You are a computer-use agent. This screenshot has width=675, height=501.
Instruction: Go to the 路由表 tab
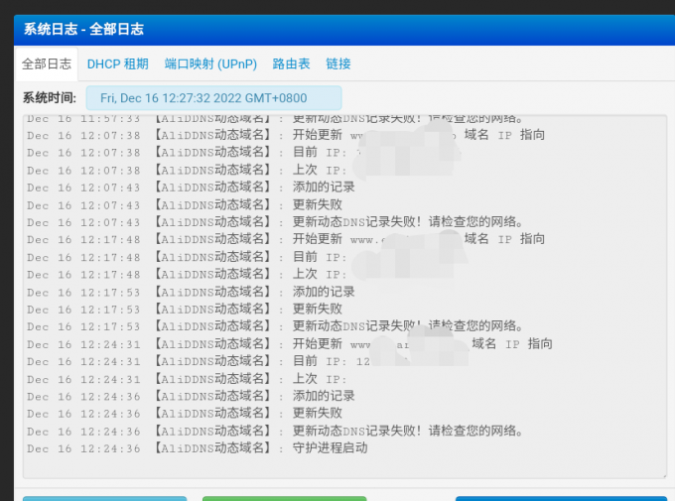291,63
